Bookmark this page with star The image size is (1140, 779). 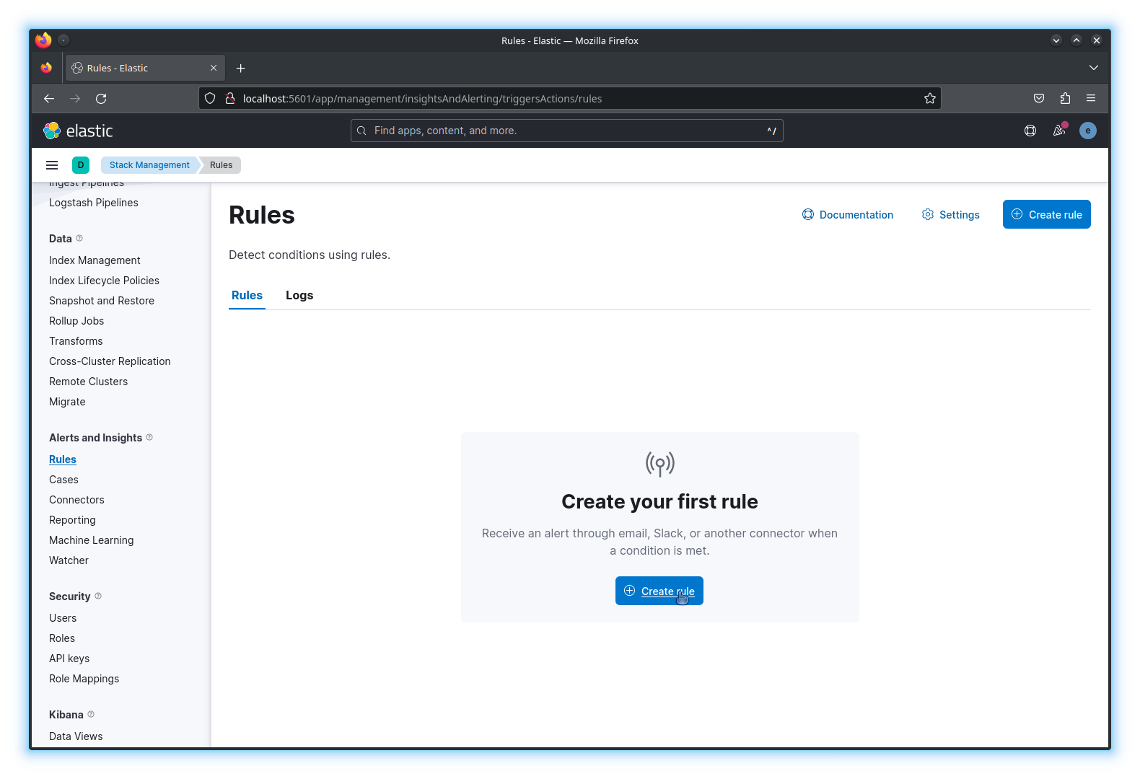930,99
